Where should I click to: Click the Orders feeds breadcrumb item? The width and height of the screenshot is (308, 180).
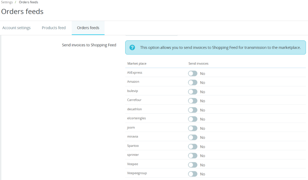(28, 2)
